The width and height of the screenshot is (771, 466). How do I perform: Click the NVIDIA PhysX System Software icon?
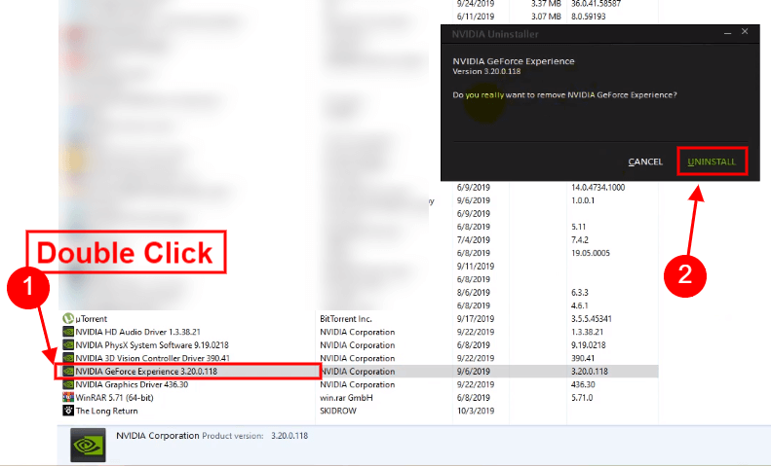pos(68,345)
